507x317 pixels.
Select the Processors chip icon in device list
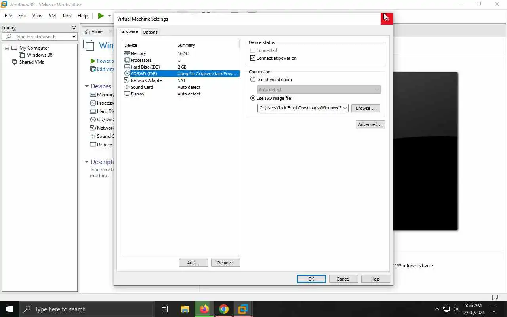(x=127, y=60)
